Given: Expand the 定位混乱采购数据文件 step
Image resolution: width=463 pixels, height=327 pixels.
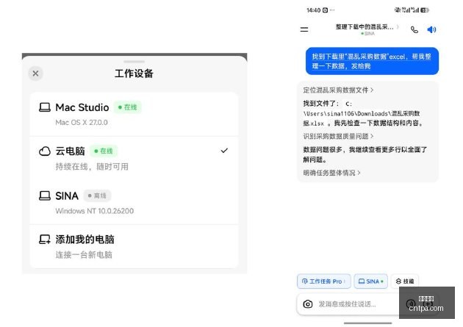Looking at the screenshot, I should 338,90.
